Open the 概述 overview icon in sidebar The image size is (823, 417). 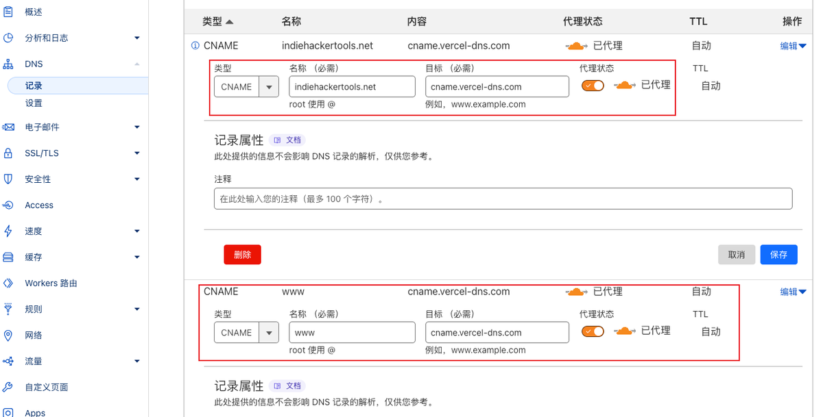[x=8, y=12]
